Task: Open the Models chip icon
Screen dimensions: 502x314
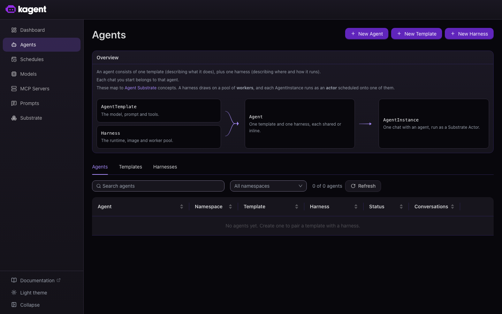Action: [x=14, y=74]
